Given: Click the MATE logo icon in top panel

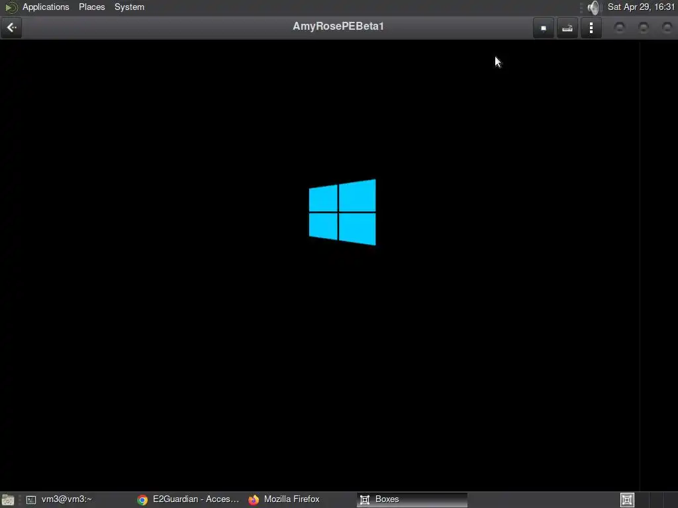Looking at the screenshot, I should point(11,7).
